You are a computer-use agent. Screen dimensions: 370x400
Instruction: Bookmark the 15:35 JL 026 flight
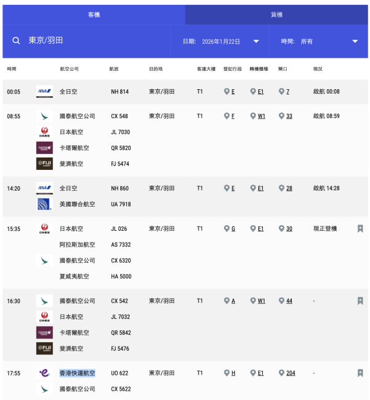tap(360, 228)
